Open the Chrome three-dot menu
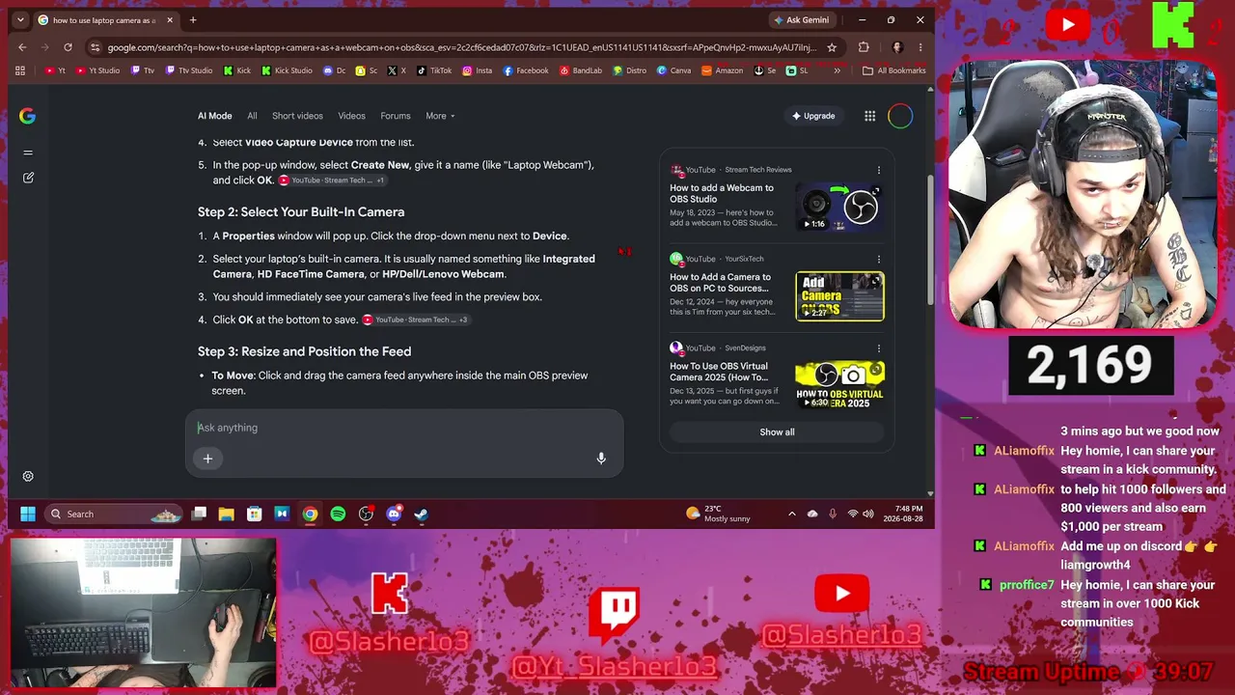This screenshot has height=695, width=1235. click(x=920, y=47)
